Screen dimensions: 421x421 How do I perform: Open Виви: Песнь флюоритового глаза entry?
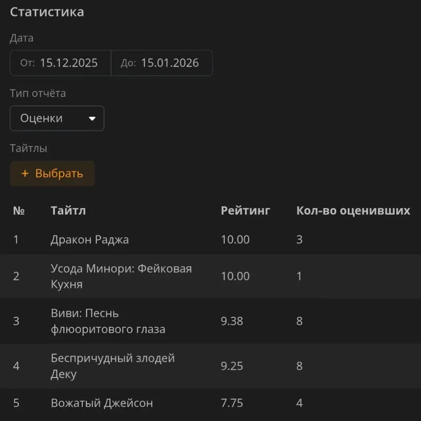108,321
